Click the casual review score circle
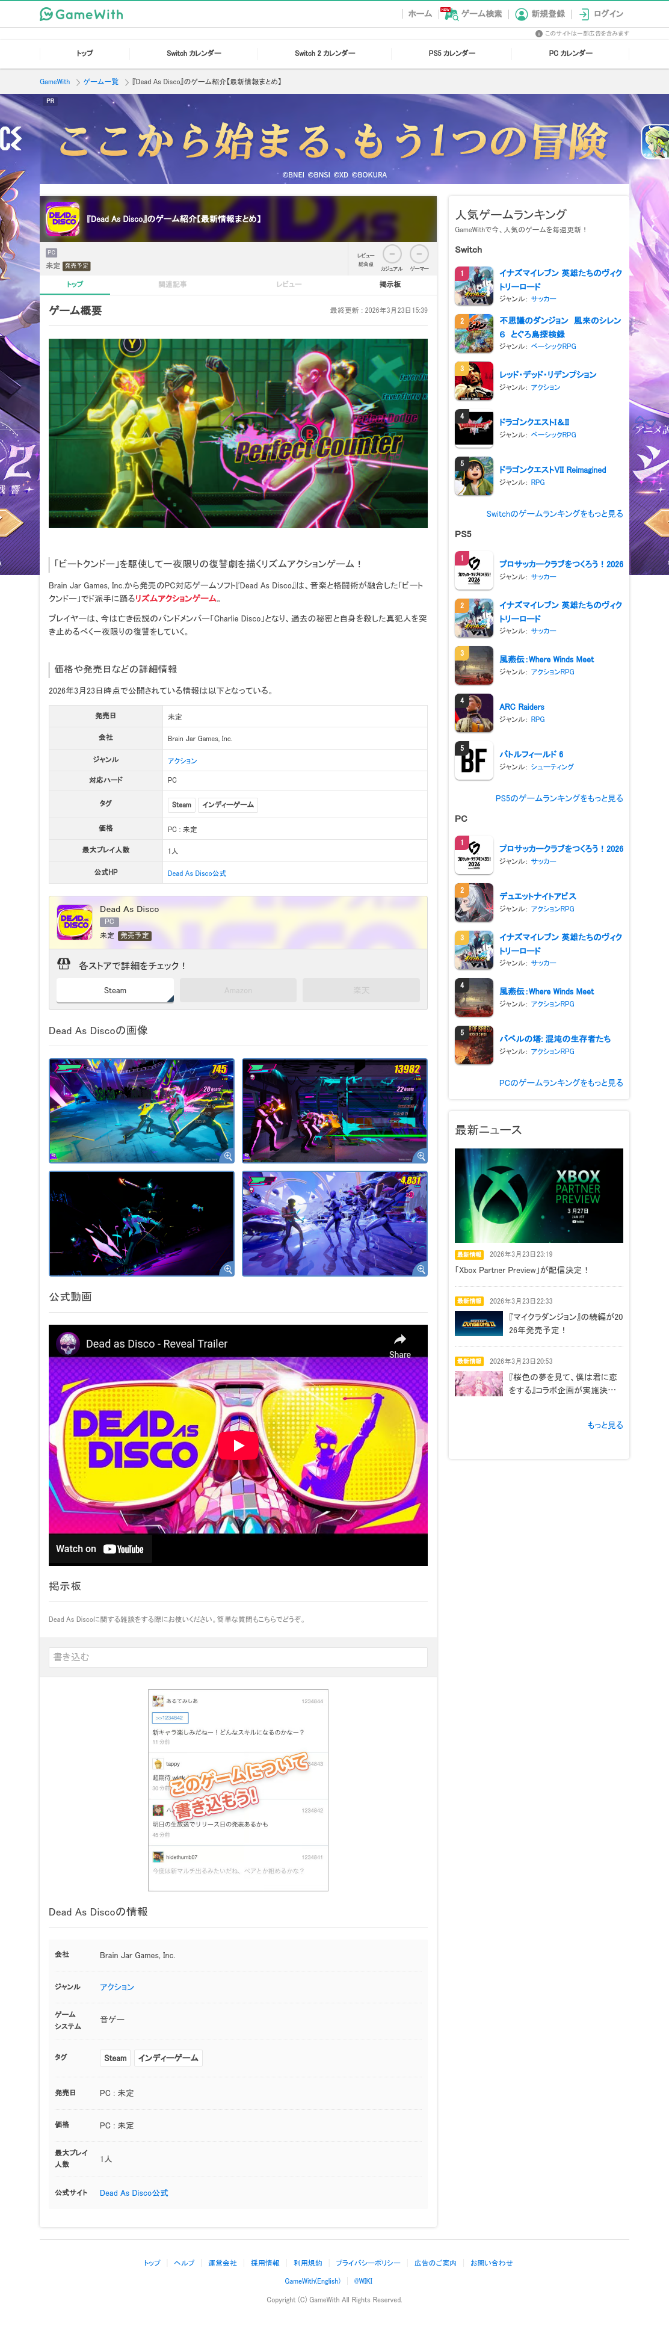Image resolution: width=669 pixels, height=2336 pixels. [x=392, y=254]
